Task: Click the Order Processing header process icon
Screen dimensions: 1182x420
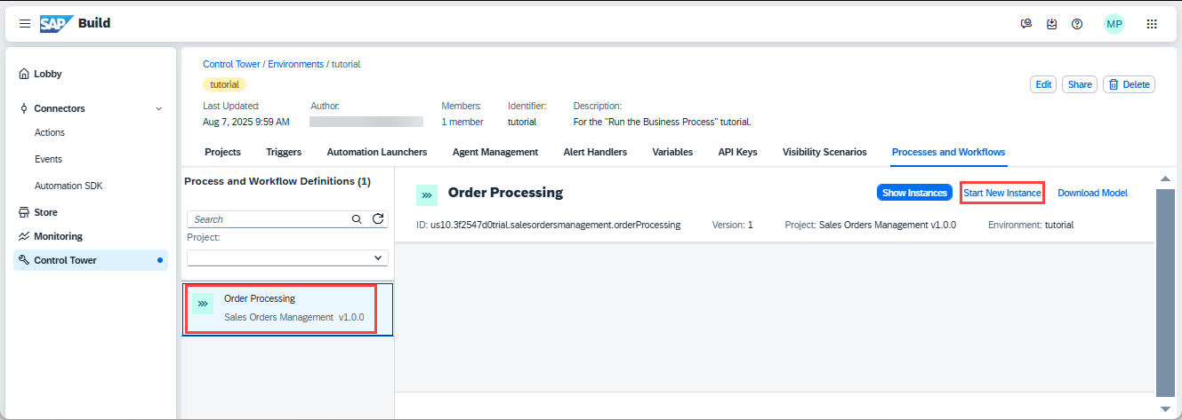Action: 427,194
